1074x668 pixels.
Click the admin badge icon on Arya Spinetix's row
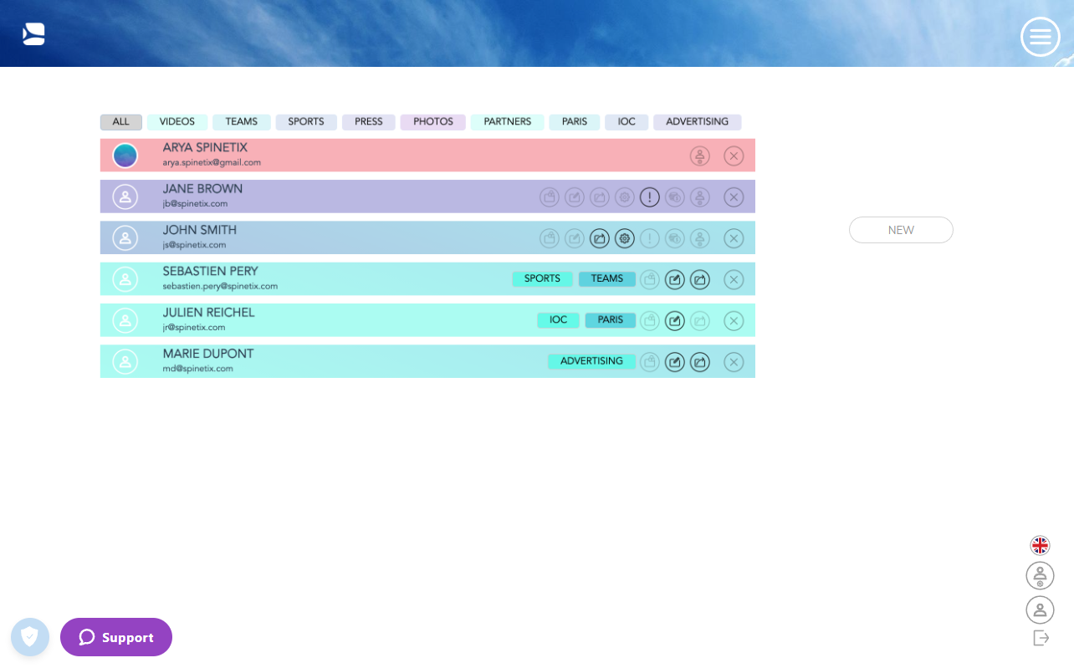(x=700, y=156)
